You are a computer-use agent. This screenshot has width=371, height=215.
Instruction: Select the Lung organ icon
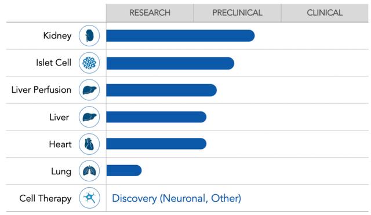click(89, 171)
